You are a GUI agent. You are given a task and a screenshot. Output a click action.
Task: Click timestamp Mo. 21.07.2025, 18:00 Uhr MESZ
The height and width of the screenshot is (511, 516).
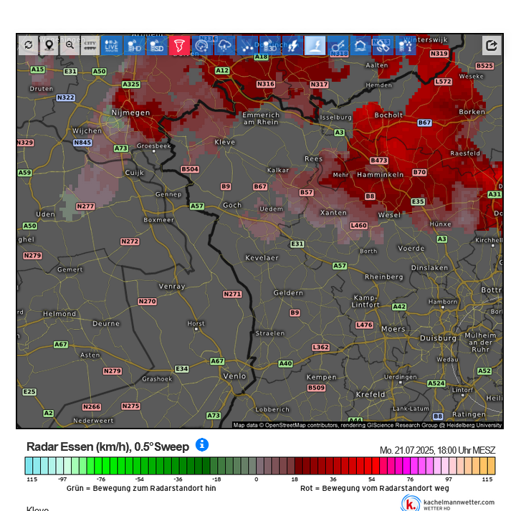437,450
